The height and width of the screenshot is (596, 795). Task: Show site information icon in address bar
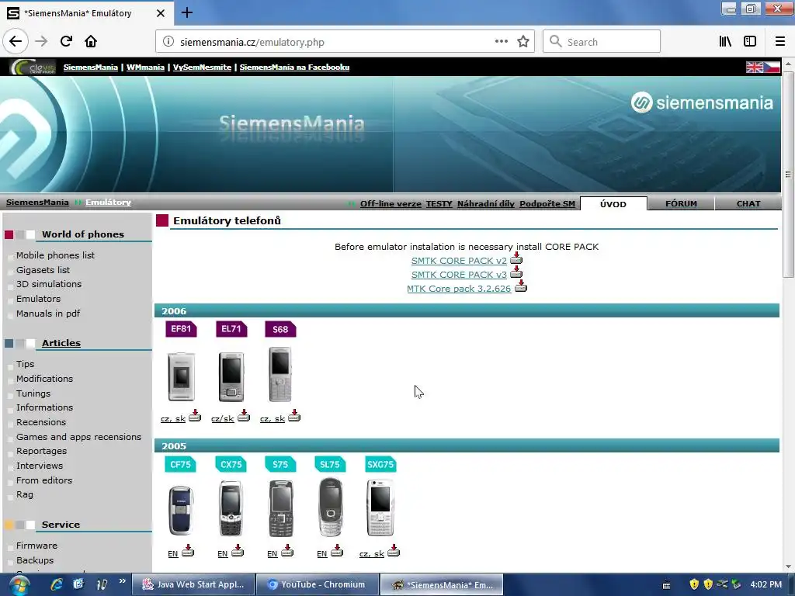pyautogui.click(x=168, y=42)
